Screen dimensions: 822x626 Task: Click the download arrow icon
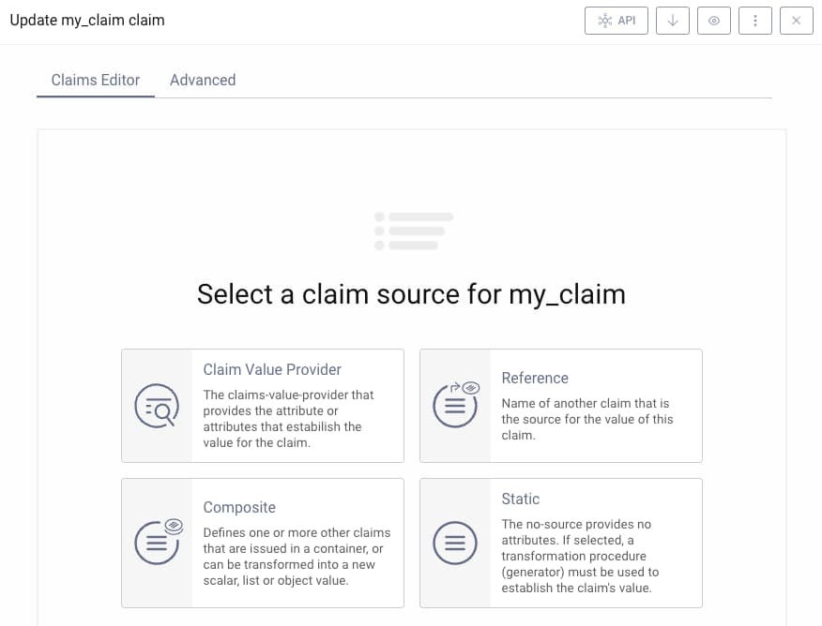click(672, 20)
